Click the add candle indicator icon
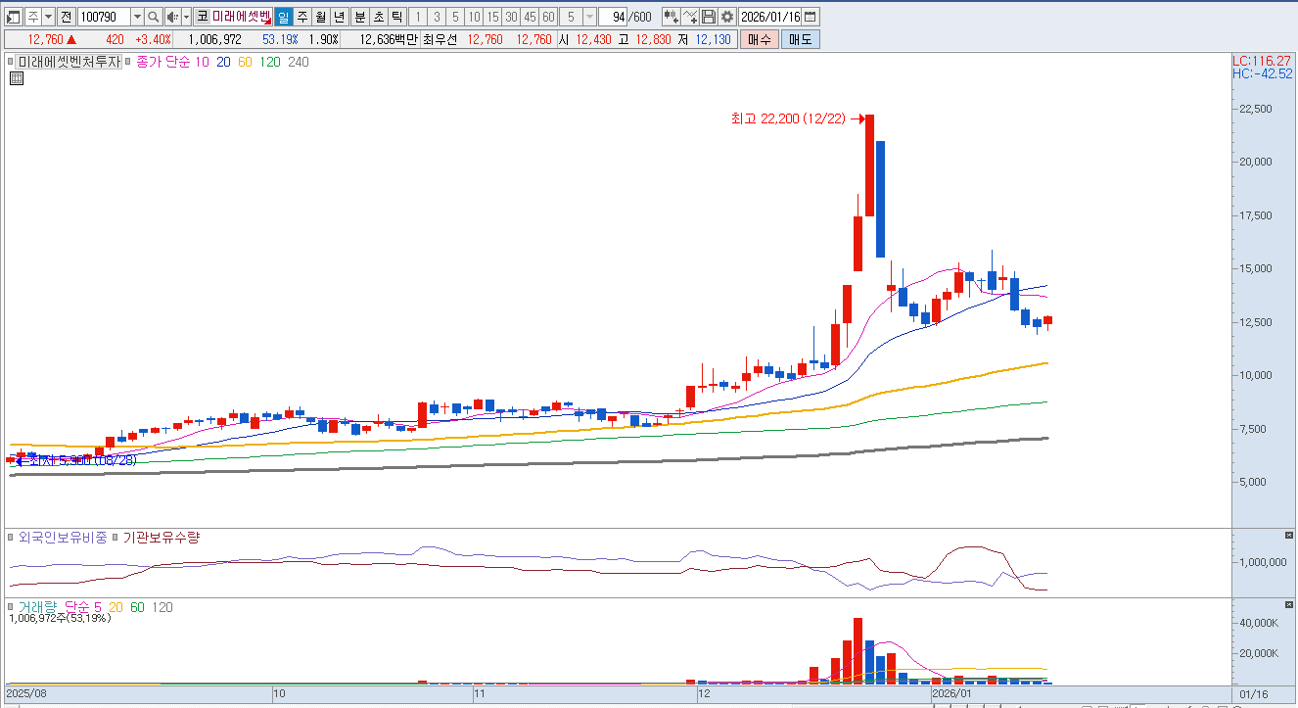 point(671,17)
